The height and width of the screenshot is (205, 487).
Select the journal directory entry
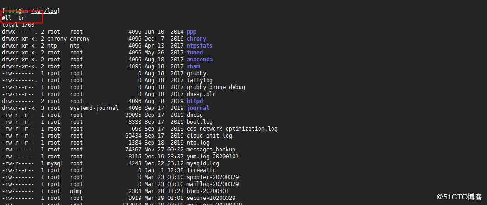coord(198,108)
